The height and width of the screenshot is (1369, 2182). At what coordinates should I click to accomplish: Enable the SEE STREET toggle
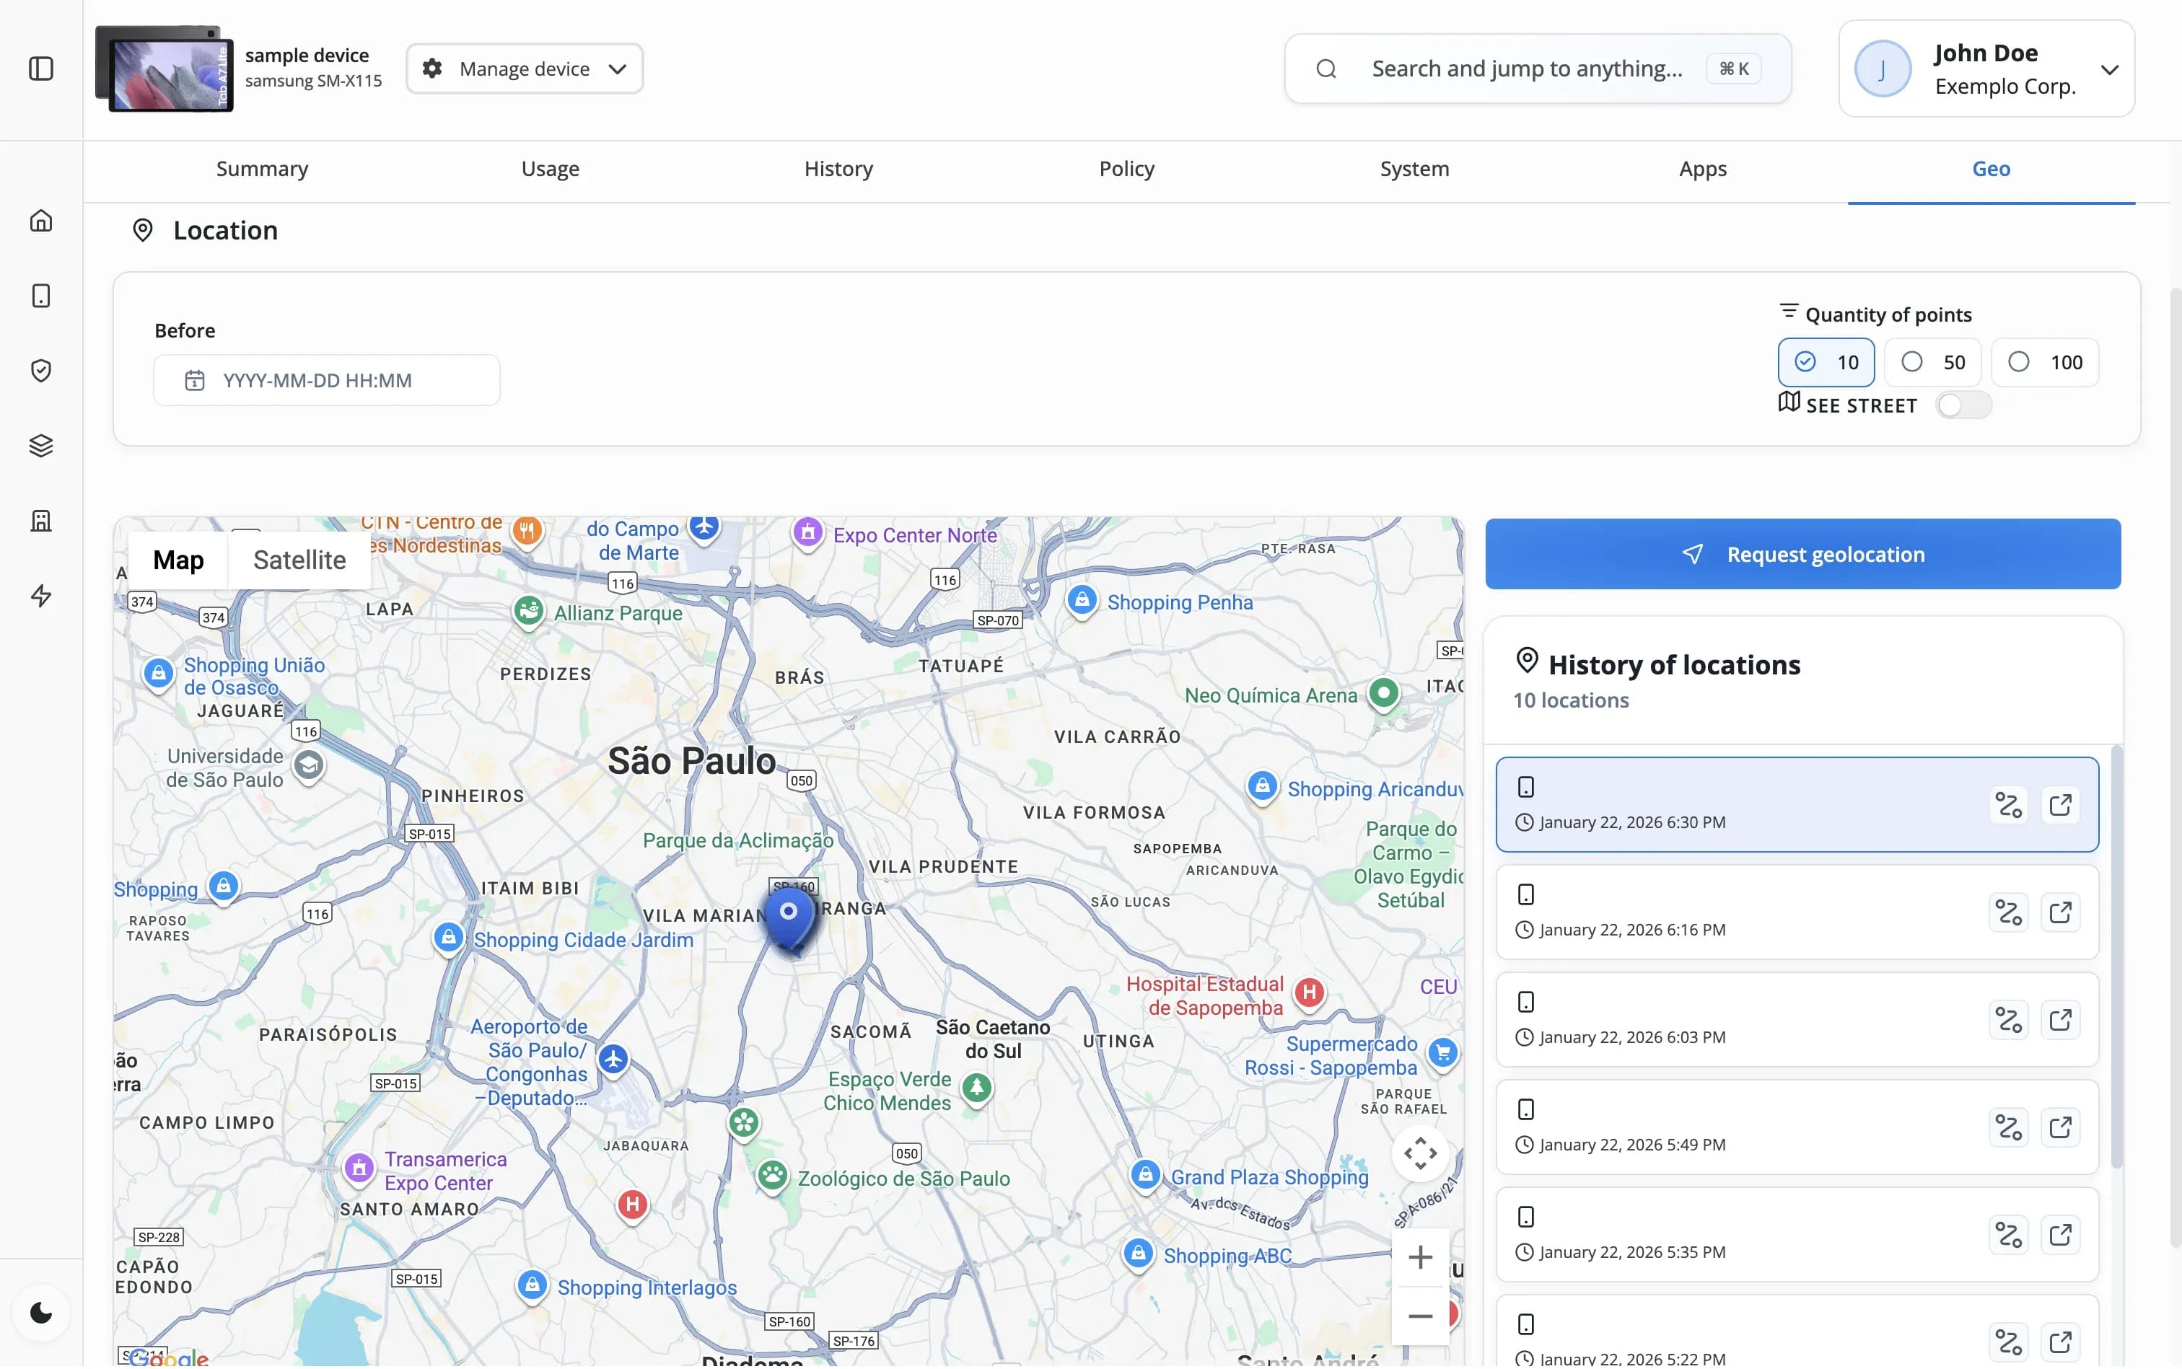1965,405
